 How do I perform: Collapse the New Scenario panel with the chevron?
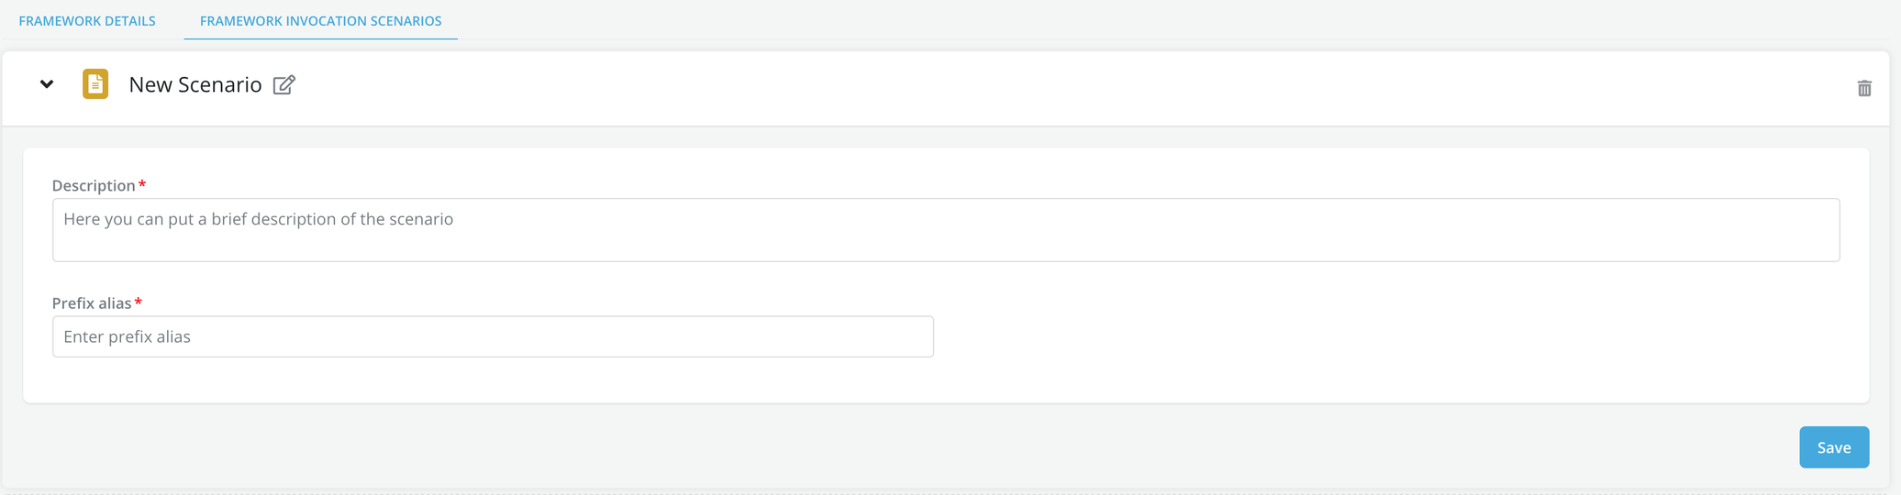pyautogui.click(x=47, y=84)
